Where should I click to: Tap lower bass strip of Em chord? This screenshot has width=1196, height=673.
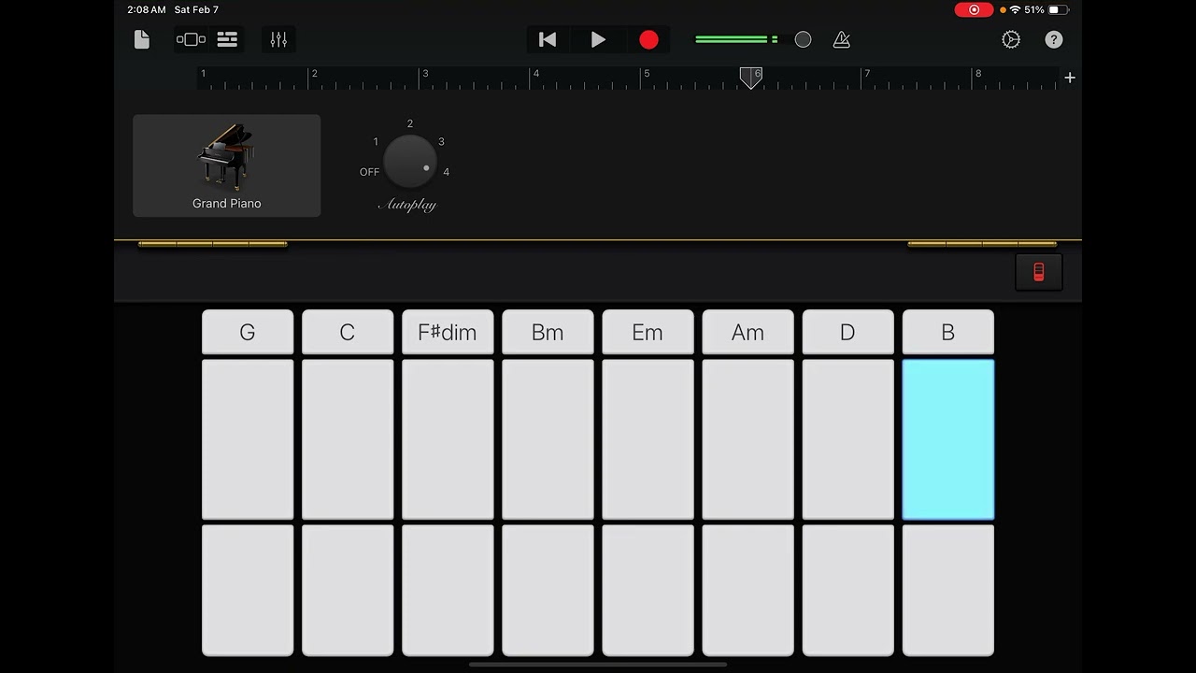648,591
